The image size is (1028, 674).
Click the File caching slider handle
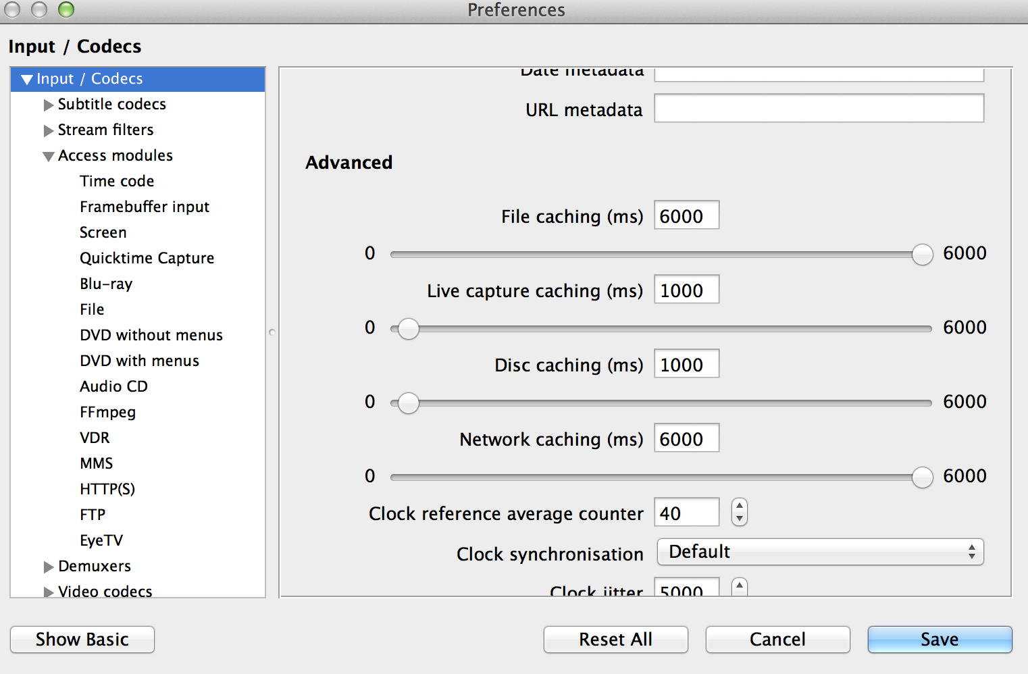pos(922,255)
